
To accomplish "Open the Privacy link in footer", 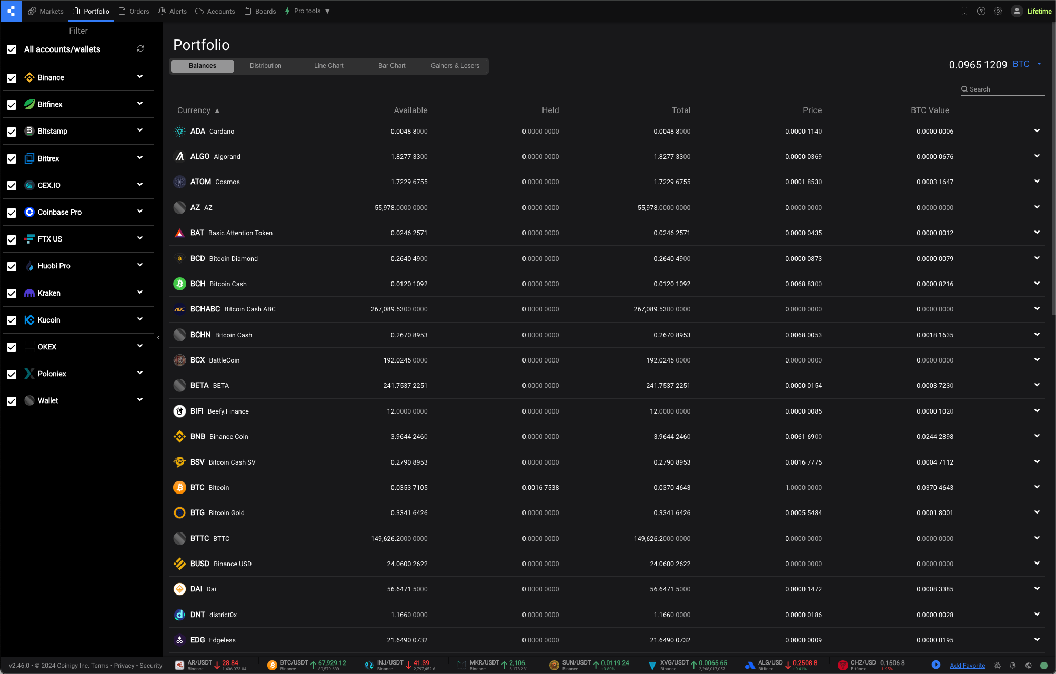I will pos(124,666).
